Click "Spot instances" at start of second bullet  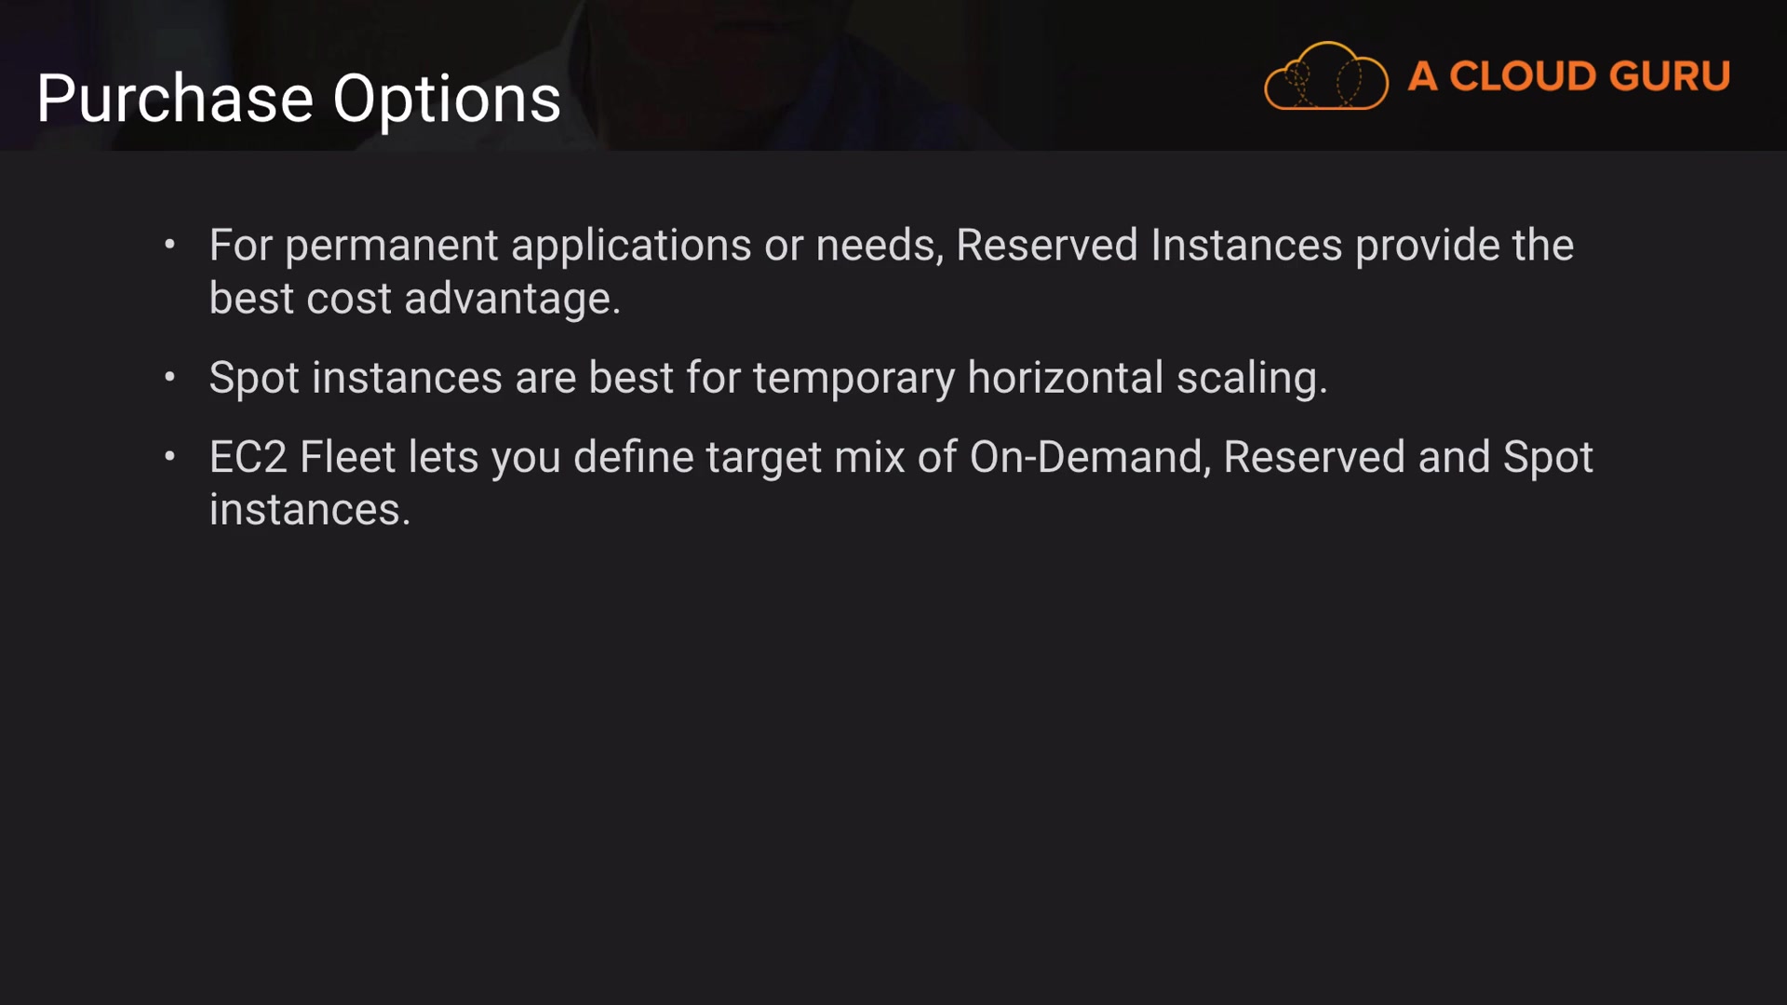[x=356, y=378]
